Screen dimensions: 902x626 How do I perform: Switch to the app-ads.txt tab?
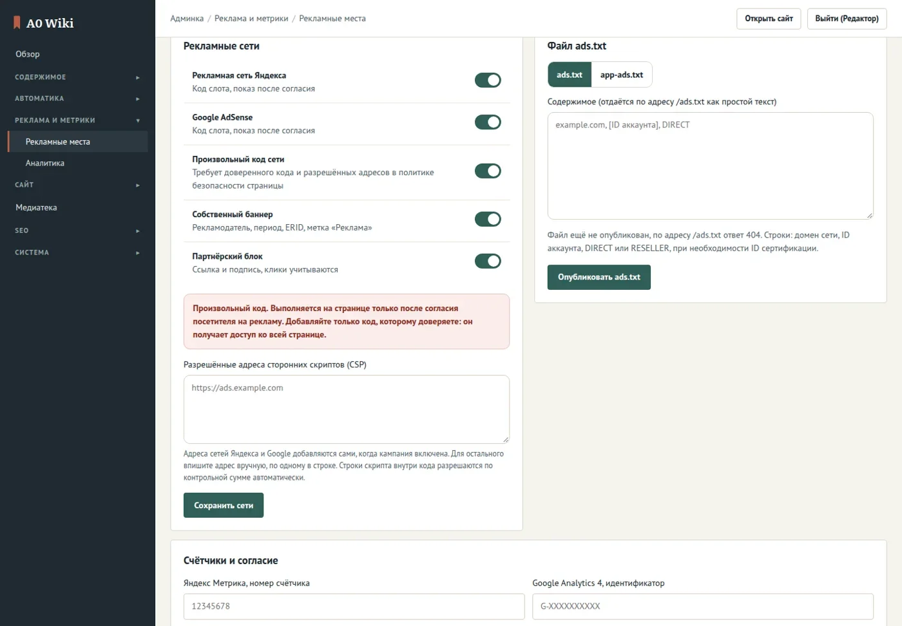pyautogui.click(x=622, y=75)
